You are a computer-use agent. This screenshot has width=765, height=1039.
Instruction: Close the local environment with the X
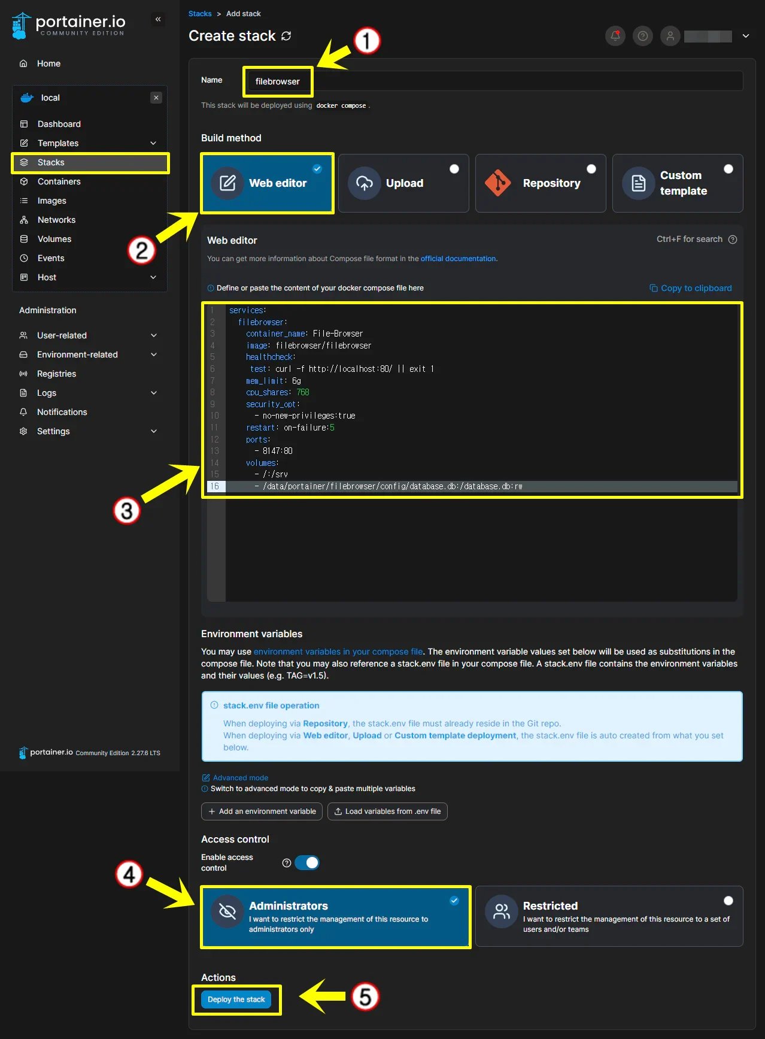coord(156,98)
